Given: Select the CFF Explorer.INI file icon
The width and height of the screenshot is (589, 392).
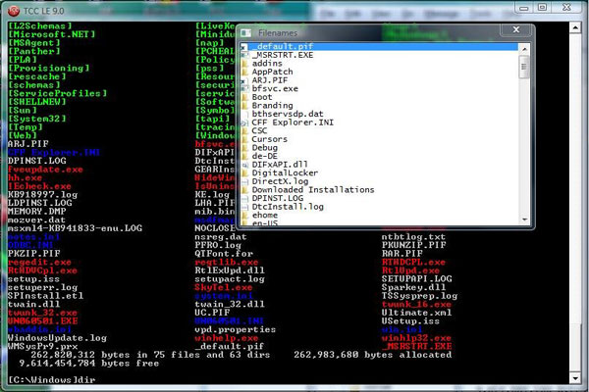Looking at the screenshot, I should pyautogui.click(x=243, y=122).
